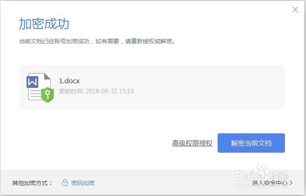Click the 解密当前文档 button
The height and width of the screenshot is (196, 306).
pyautogui.click(x=251, y=143)
